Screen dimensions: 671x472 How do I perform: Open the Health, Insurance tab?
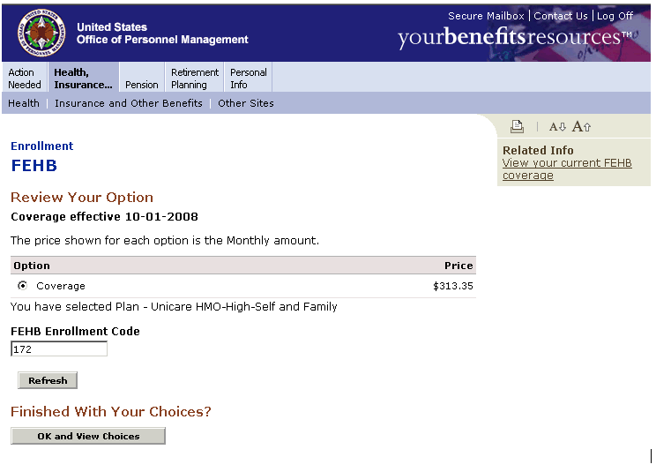pyautogui.click(x=83, y=79)
